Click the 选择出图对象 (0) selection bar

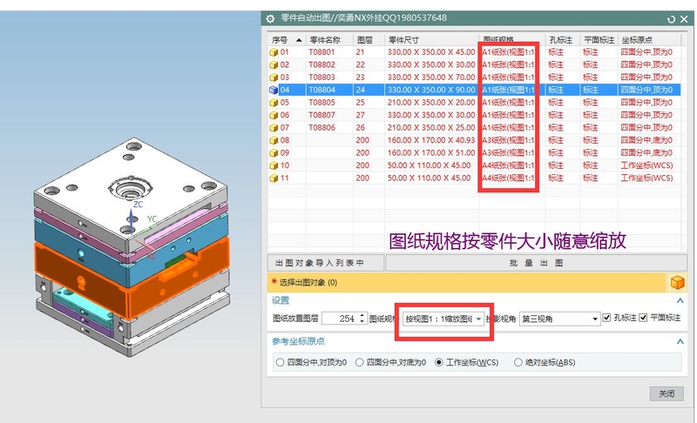(467, 282)
